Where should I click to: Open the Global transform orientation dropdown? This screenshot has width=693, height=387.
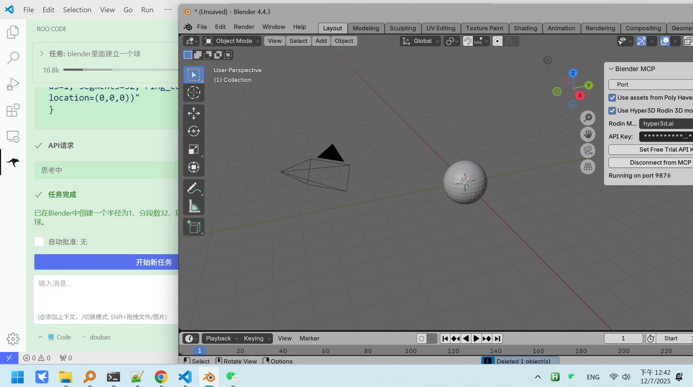(x=420, y=41)
